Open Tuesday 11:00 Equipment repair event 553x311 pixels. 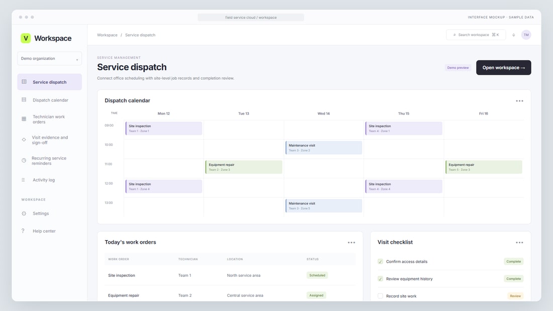[x=244, y=167]
